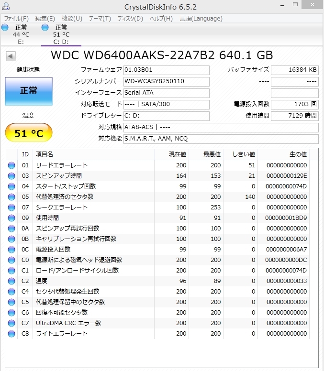Viewport: 324px width, 371px height.
Task: Click status orb for リードエラーレート row
Action: coord(11,165)
